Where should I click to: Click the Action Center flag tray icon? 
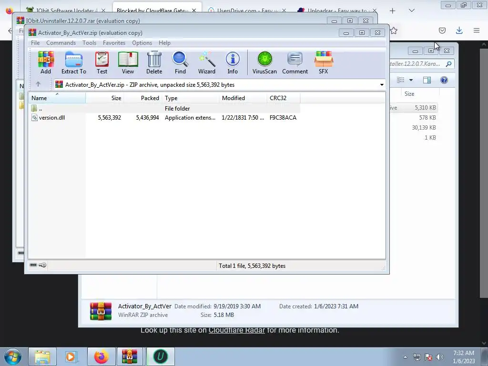[428, 357]
